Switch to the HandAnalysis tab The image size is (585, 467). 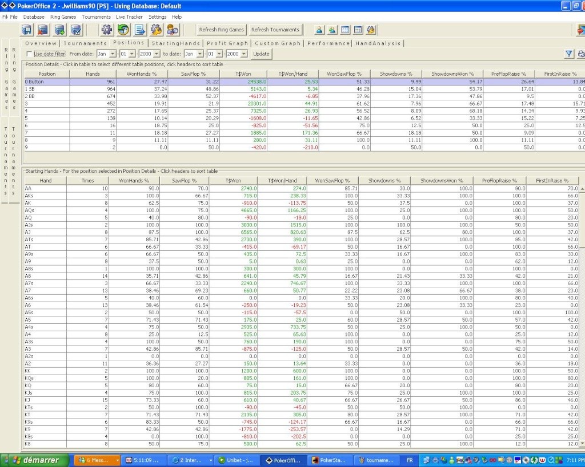[378, 43]
